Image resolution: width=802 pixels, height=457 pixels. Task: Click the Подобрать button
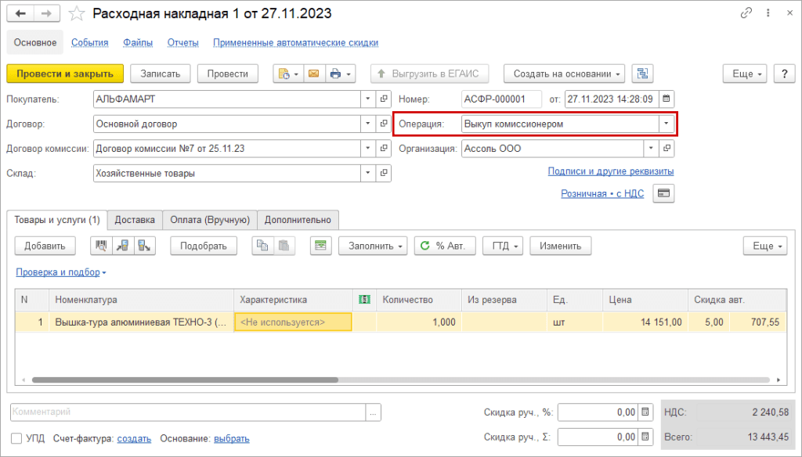click(x=203, y=246)
